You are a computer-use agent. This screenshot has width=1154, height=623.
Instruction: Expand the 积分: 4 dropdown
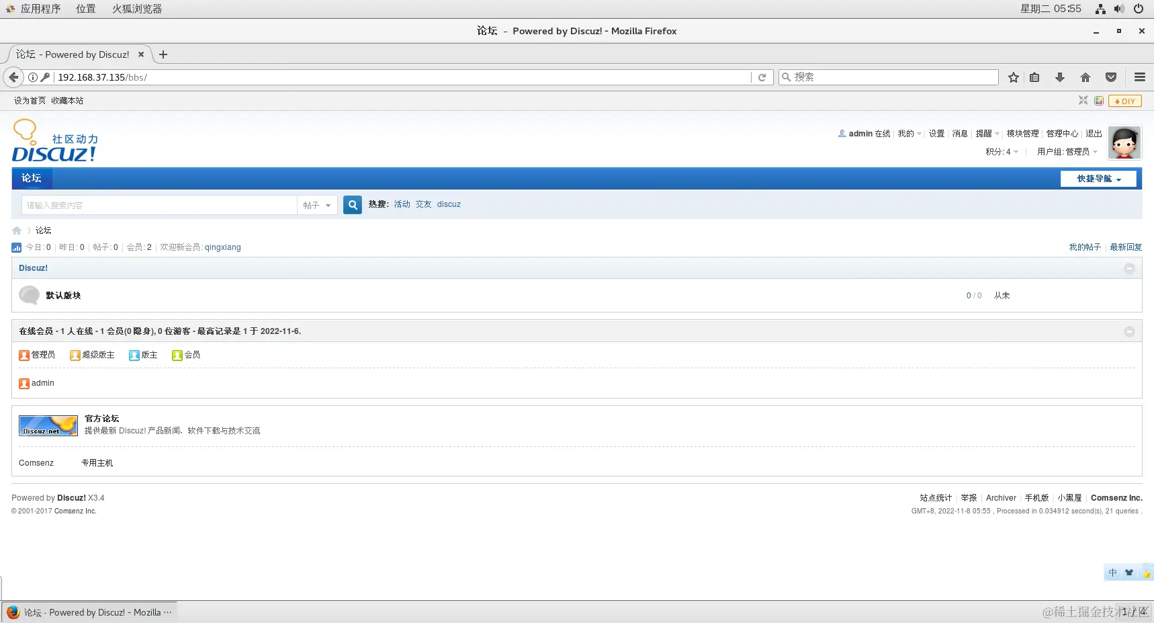(1002, 152)
